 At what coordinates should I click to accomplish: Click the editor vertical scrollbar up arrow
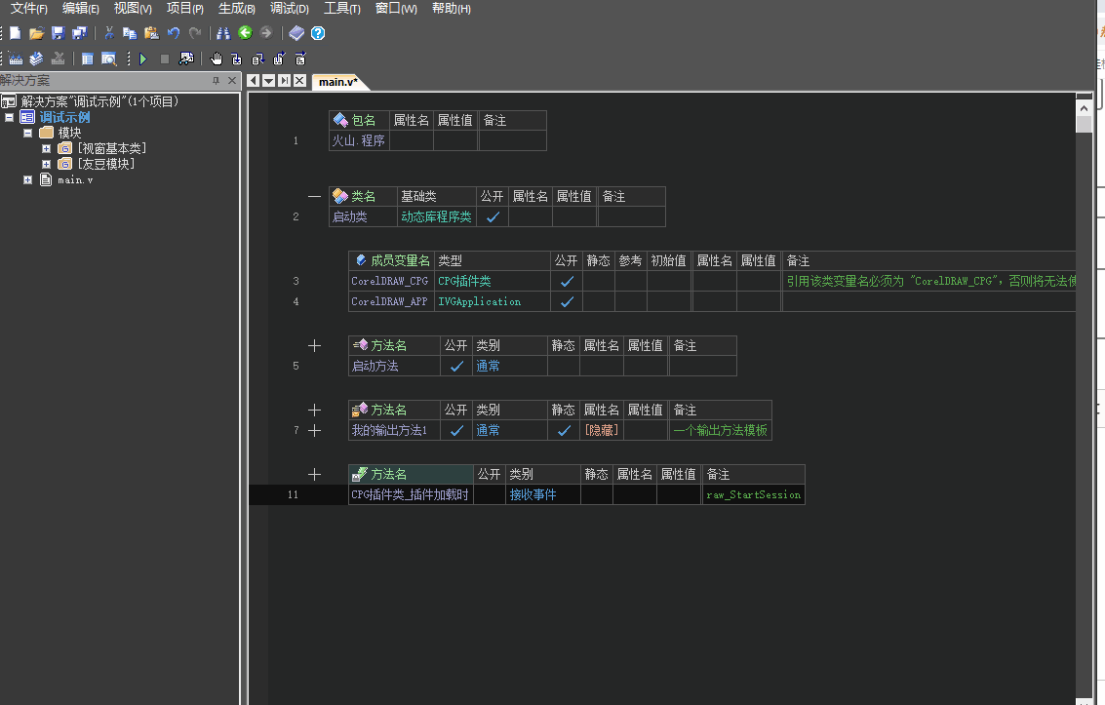pos(1084,102)
